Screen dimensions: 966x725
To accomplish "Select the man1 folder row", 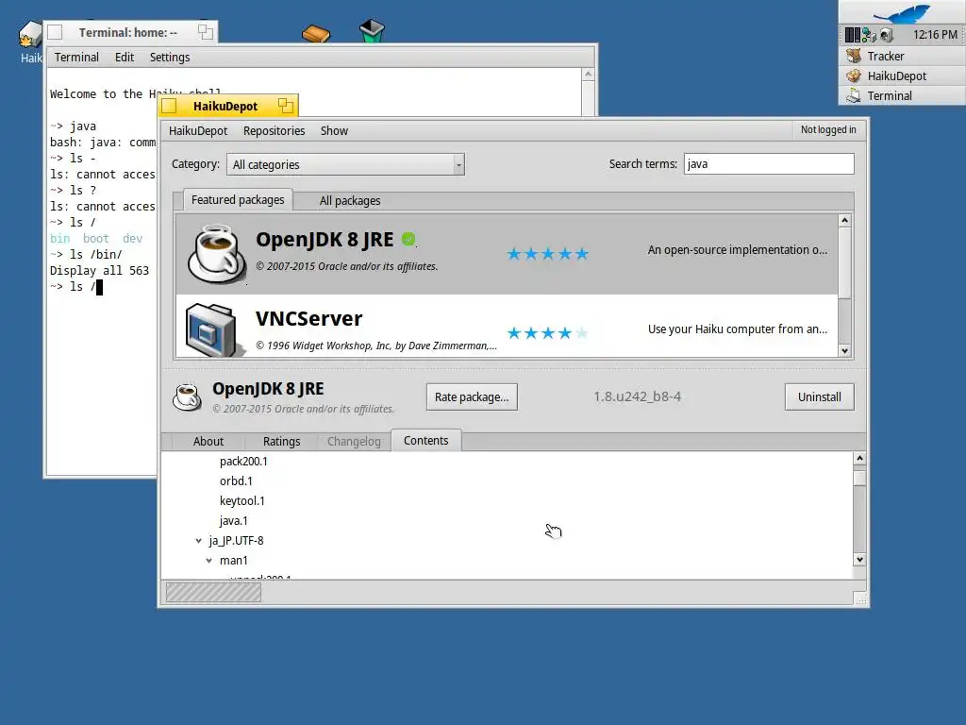I will point(234,561).
